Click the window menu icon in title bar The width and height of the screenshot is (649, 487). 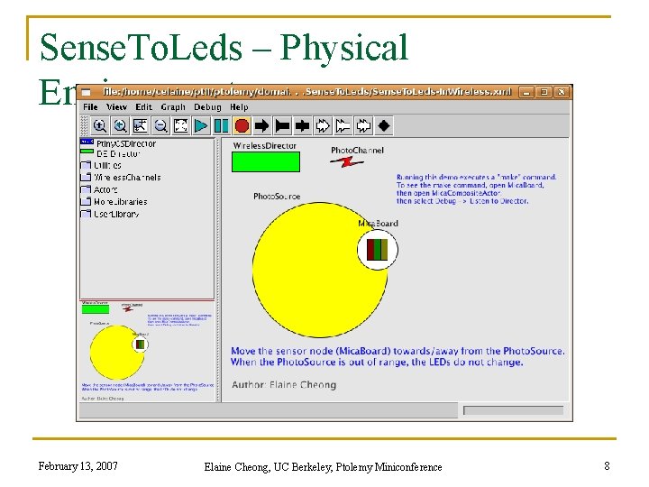87,92
